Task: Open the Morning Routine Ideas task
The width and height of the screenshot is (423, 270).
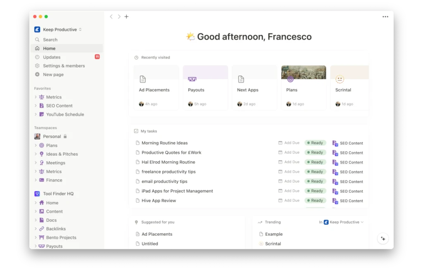Action: pos(164,143)
